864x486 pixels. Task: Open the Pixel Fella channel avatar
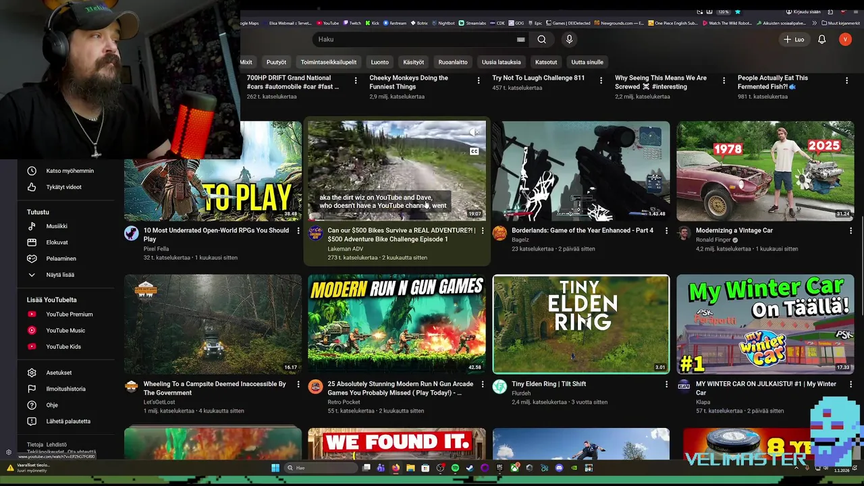[x=132, y=234]
